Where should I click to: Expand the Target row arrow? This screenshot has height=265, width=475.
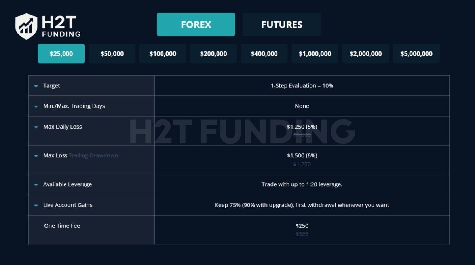[36, 86]
